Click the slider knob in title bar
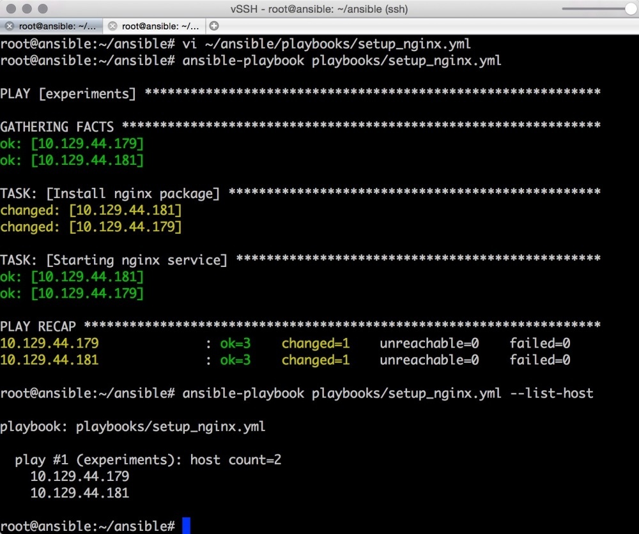 tap(631, 9)
